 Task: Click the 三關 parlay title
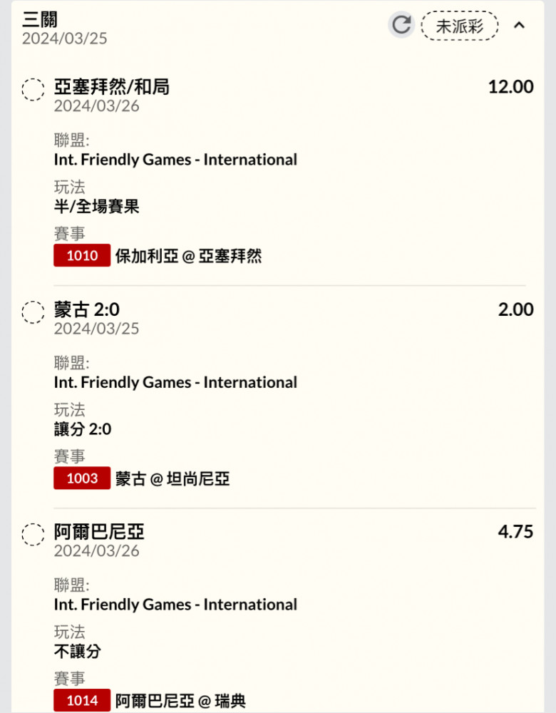pyautogui.click(x=40, y=19)
